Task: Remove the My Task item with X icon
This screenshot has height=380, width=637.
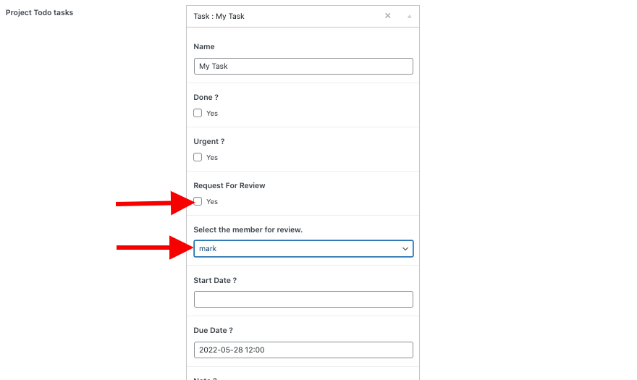Action: point(388,16)
